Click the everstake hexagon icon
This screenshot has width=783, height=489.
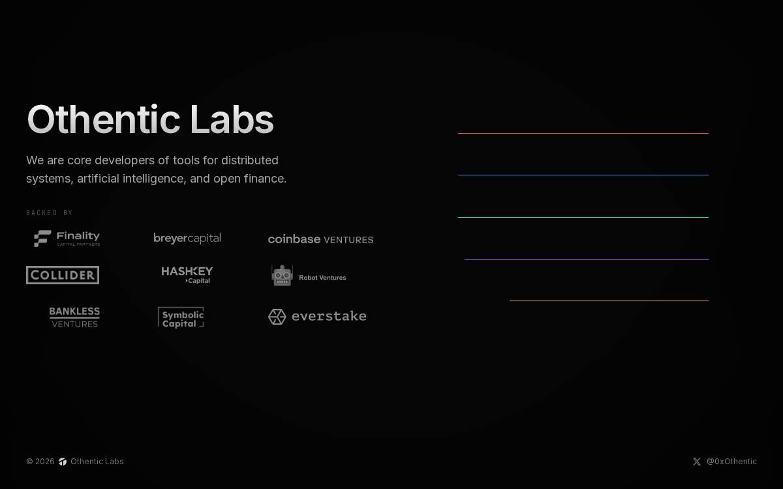click(277, 317)
